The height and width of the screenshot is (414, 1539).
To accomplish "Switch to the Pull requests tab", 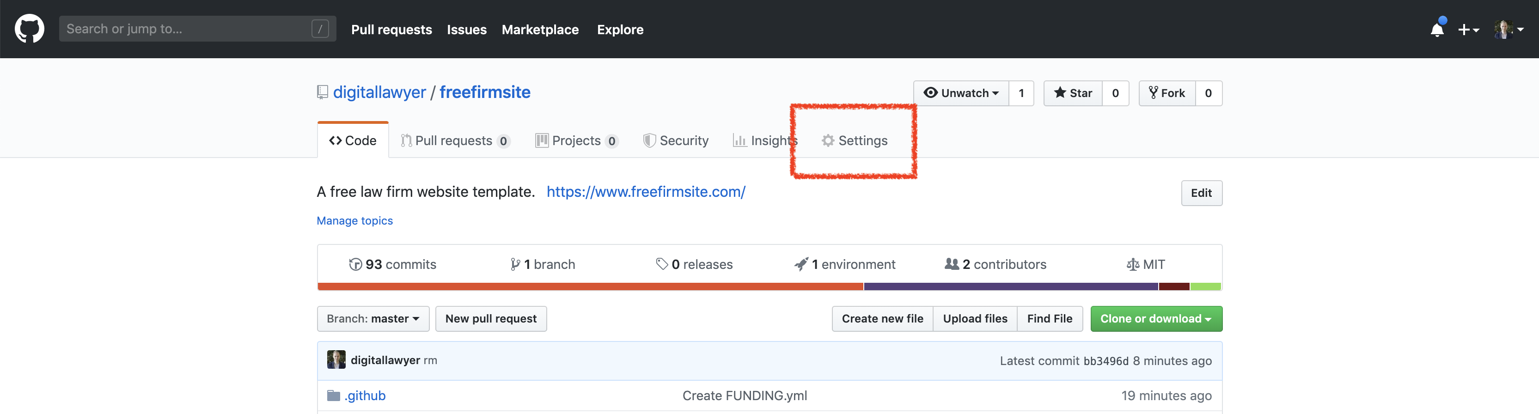I will click(x=455, y=140).
